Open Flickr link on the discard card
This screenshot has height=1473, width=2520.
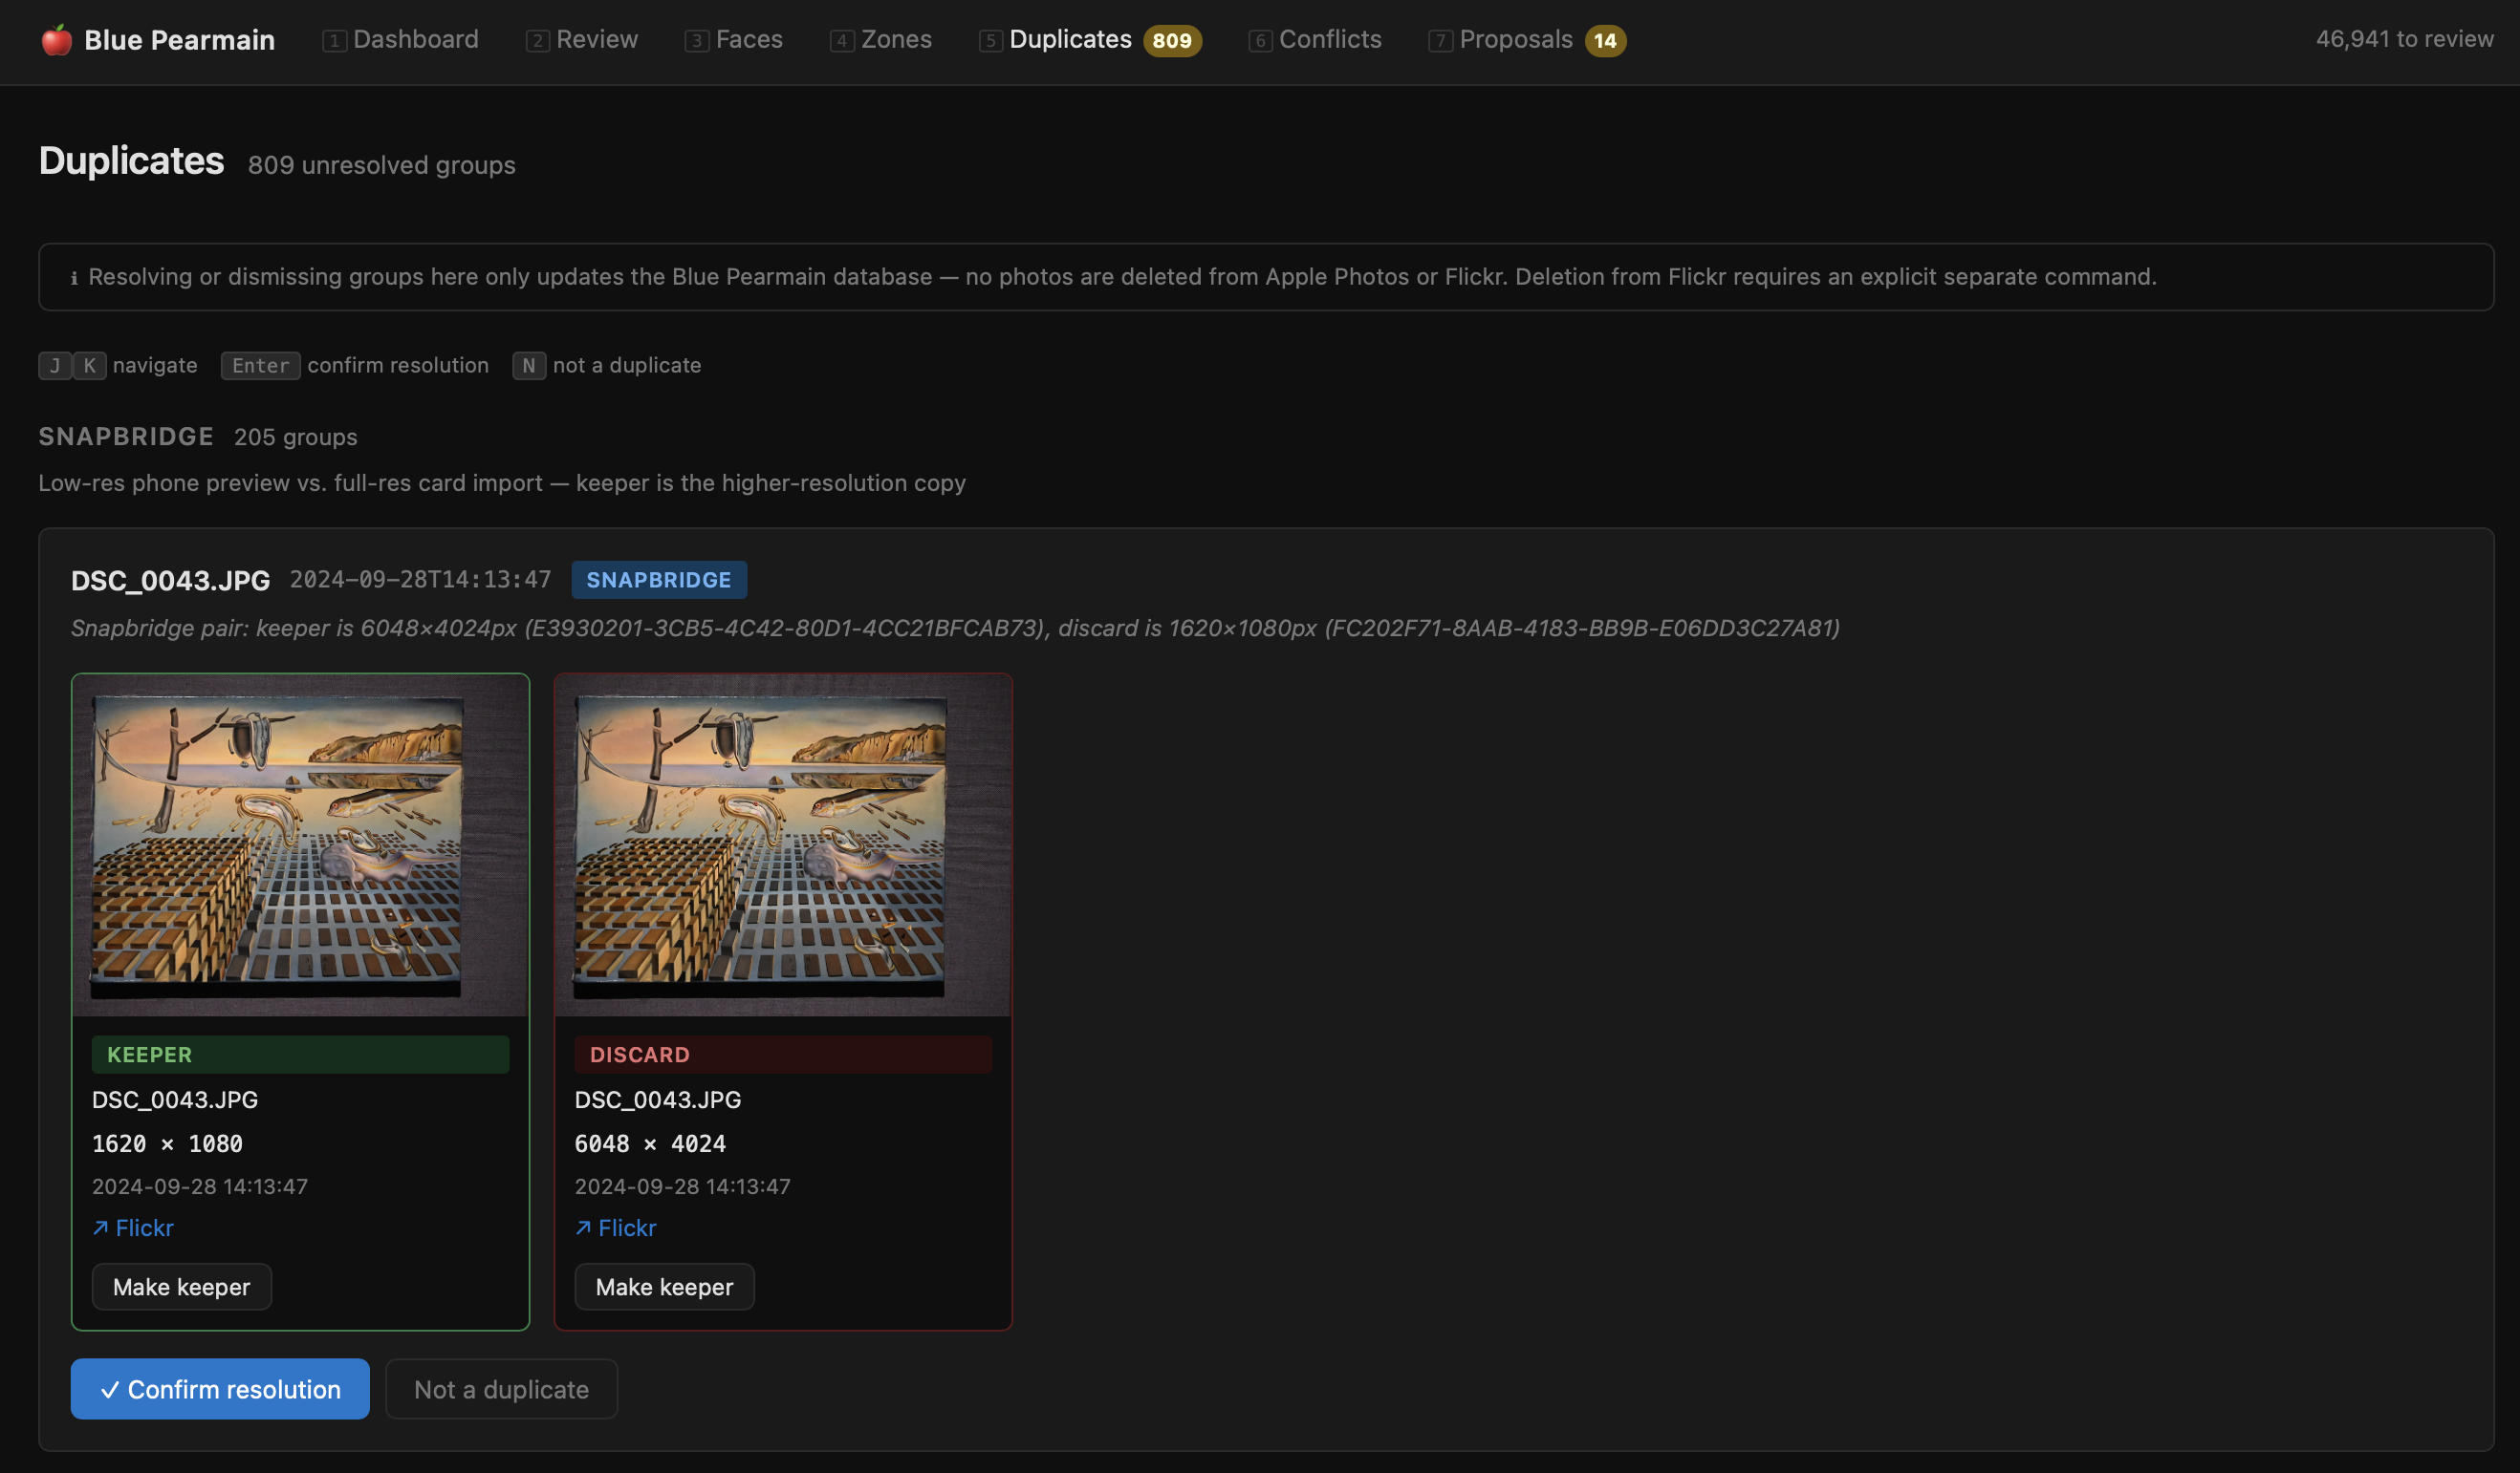pos(616,1227)
